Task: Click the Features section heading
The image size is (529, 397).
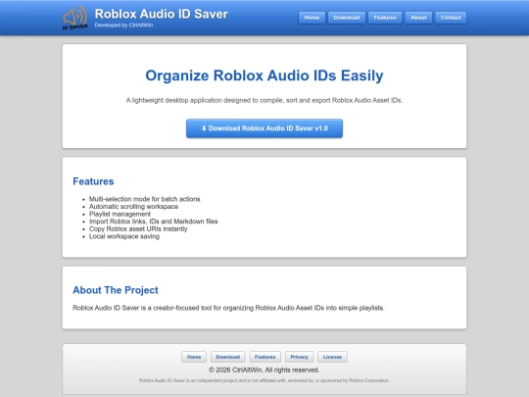Action: tap(93, 181)
